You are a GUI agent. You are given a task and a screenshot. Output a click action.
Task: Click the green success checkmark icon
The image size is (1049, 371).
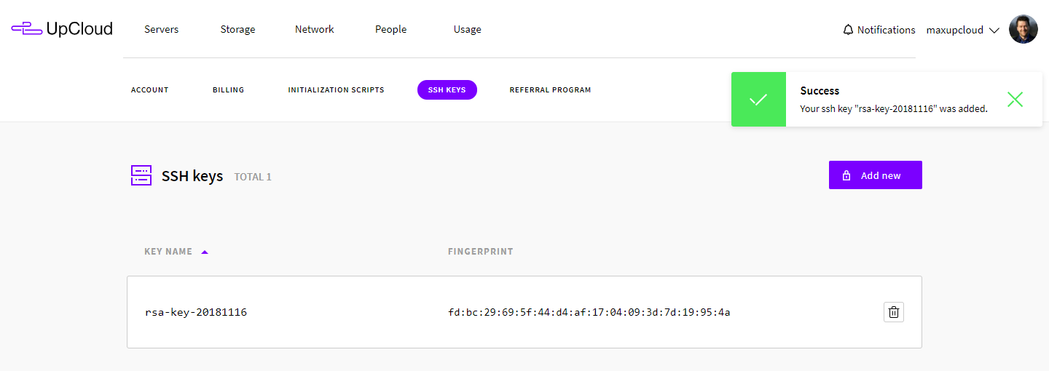(x=758, y=100)
